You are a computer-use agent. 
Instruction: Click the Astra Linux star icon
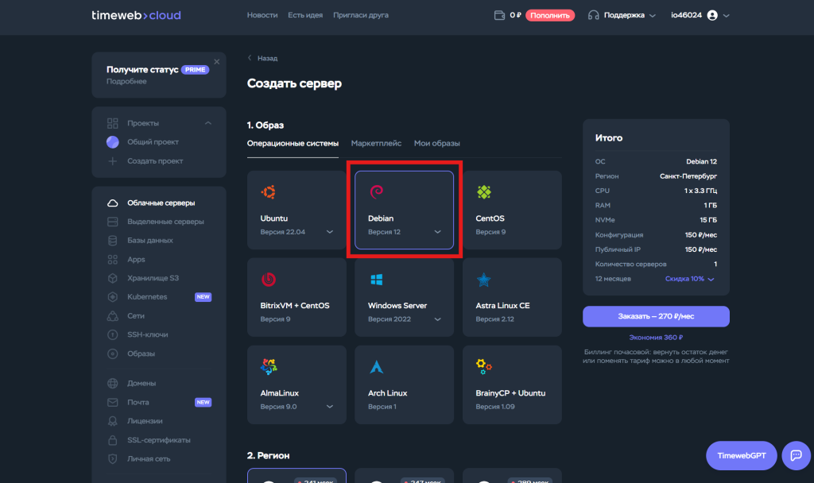pyautogui.click(x=484, y=280)
